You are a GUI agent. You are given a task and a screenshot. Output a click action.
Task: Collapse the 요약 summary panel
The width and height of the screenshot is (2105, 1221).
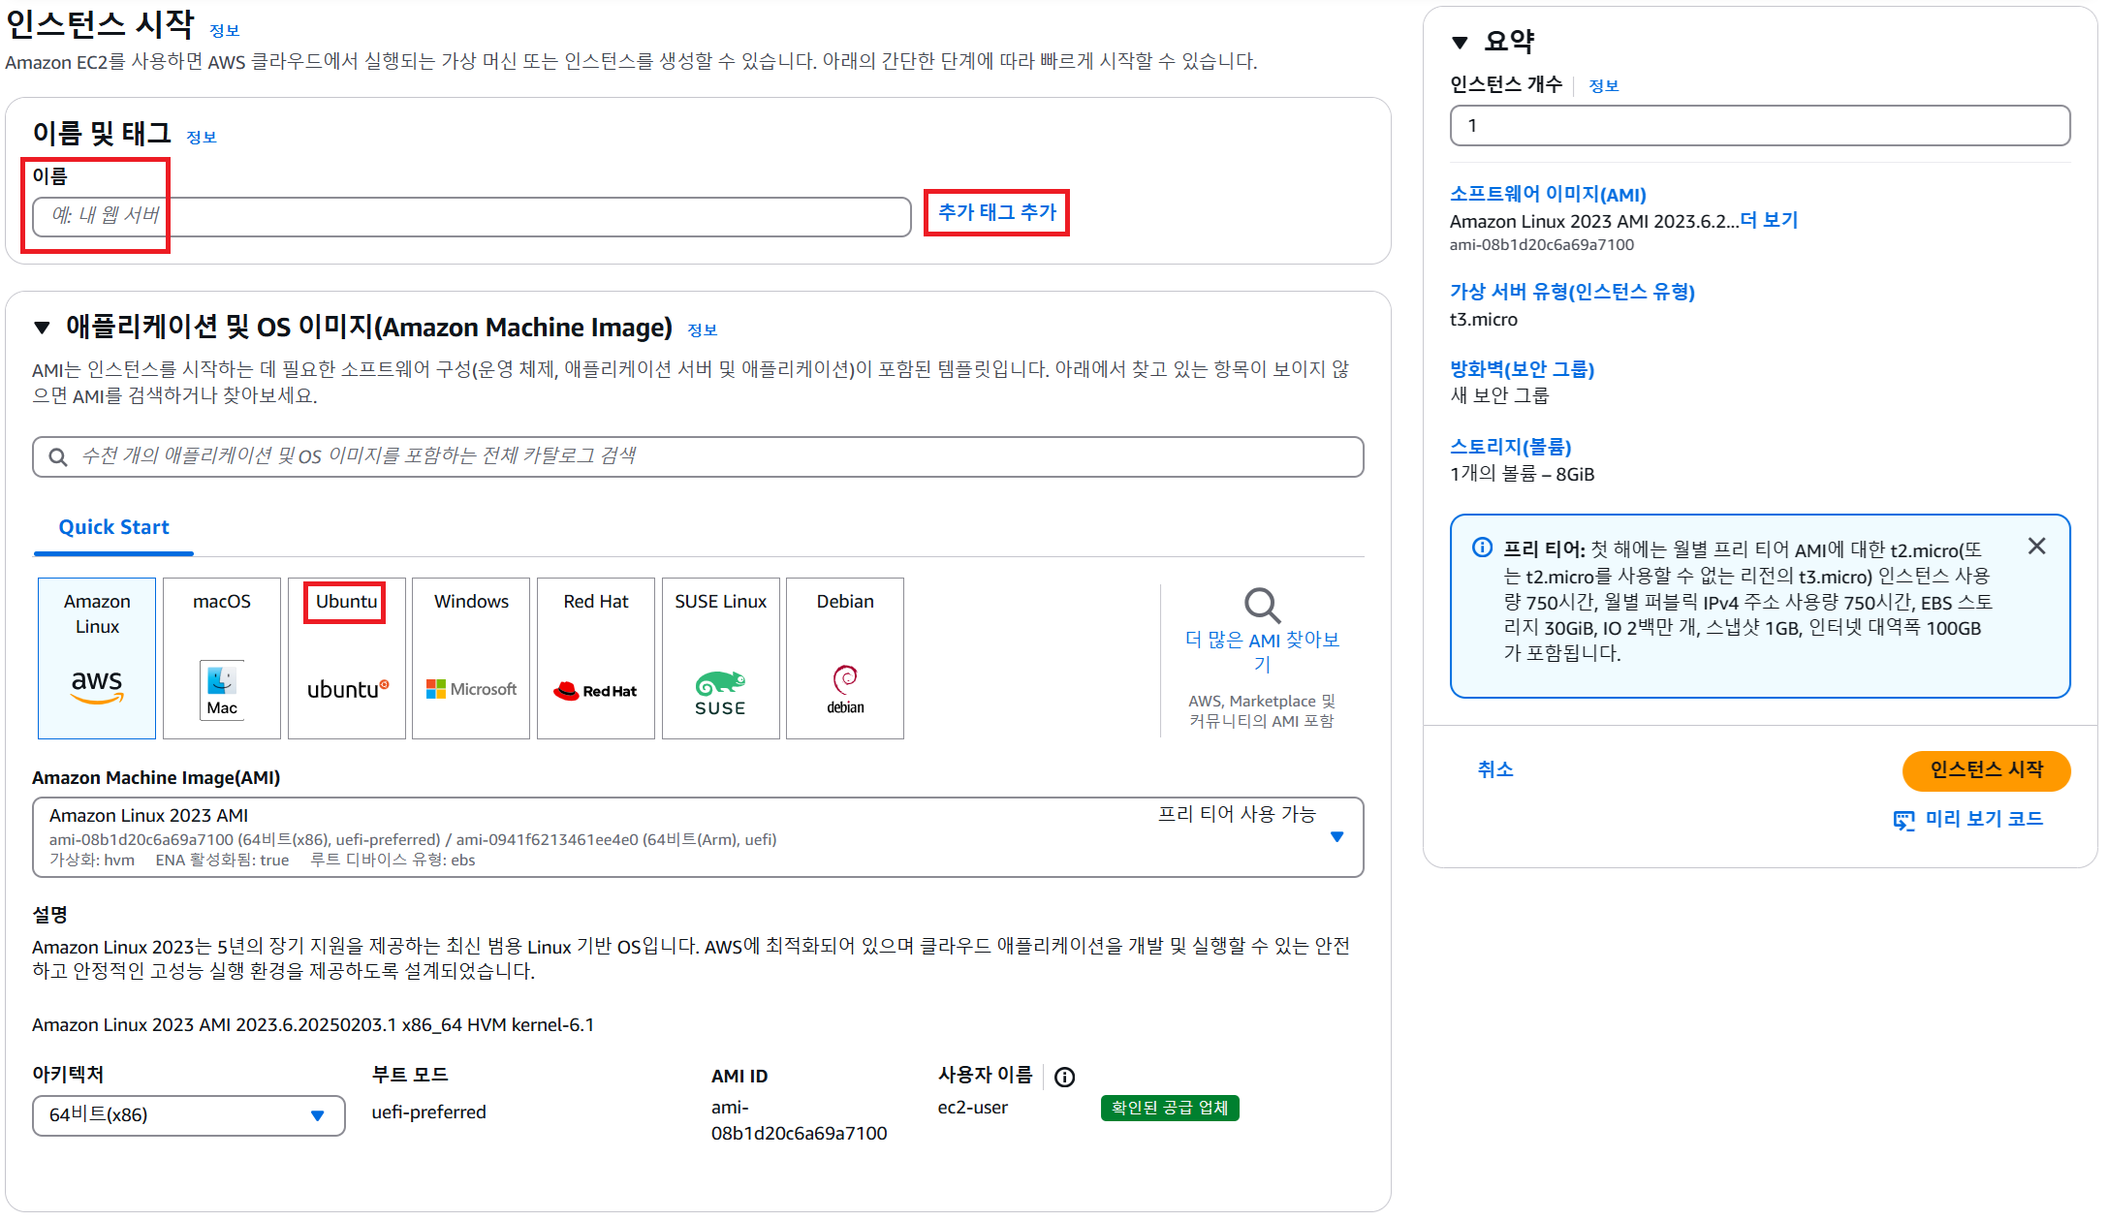pos(1460,43)
